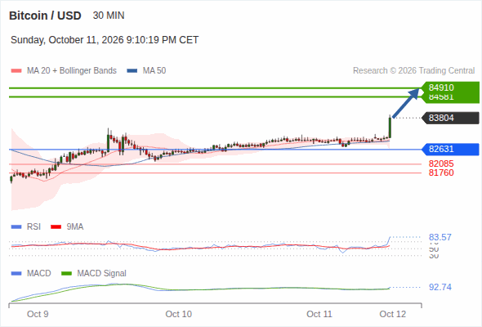Click the 30 MIN timeframe label
The width and height of the screenshot is (482, 327).
click(x=109, y=16)
